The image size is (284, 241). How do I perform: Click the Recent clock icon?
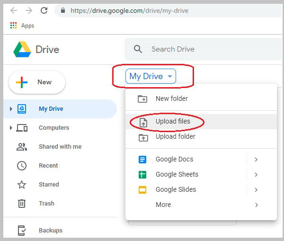(x=22, y=166)
